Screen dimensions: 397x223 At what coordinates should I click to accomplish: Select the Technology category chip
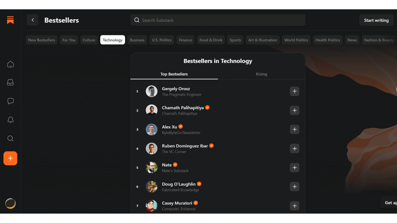pyautogui.click(x=113, y=40)
